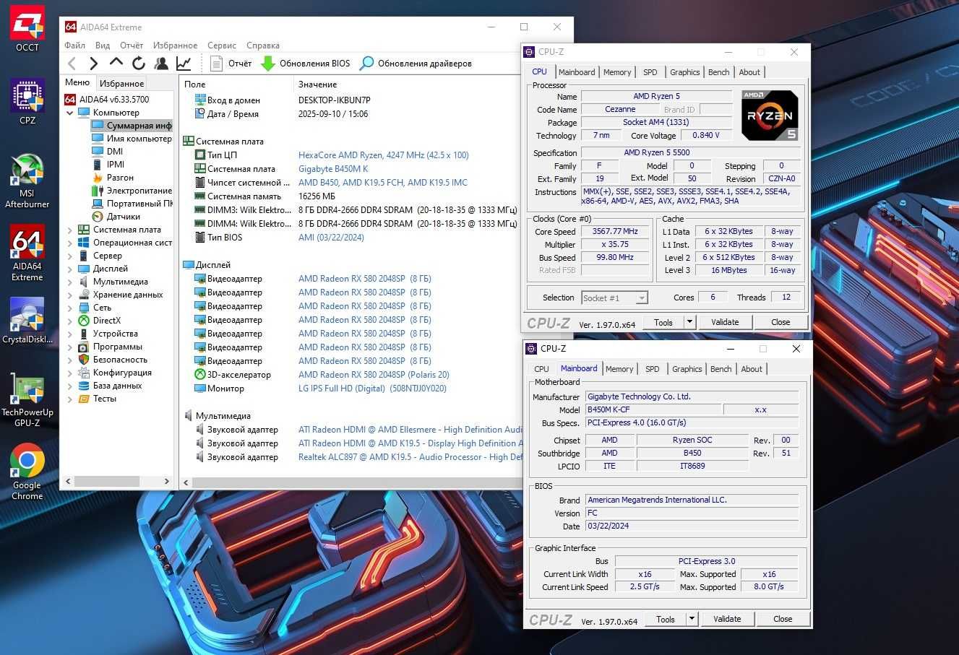Click the details pane horizontal scrollbar left arrow
The width and height of the screenshot is (959, 655).
tap(186, 482)
